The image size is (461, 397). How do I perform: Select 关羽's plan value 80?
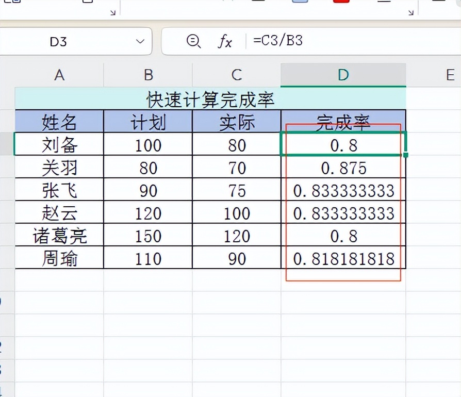click(148, 167)
